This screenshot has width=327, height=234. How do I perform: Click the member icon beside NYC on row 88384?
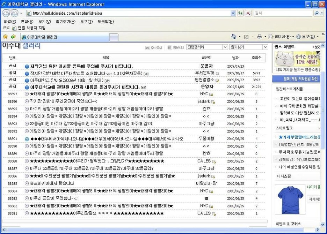[211, 191]
